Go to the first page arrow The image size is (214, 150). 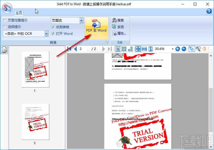click(69, 49)
